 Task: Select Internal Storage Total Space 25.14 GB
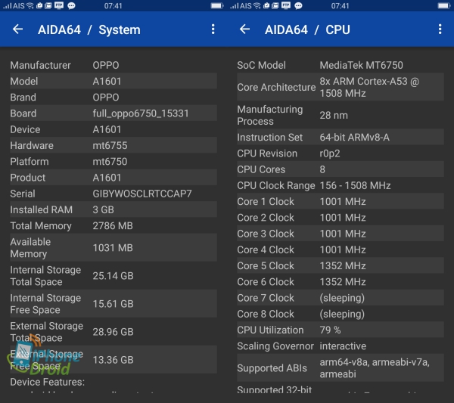[x=113, y=276]
